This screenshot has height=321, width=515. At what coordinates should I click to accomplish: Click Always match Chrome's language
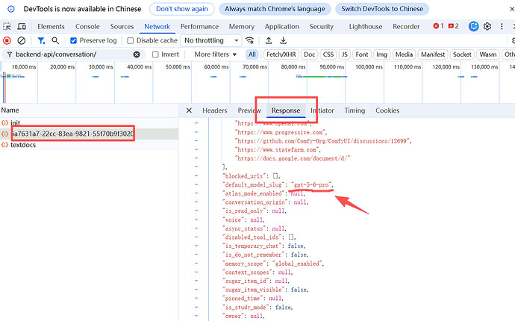point(275,9)
